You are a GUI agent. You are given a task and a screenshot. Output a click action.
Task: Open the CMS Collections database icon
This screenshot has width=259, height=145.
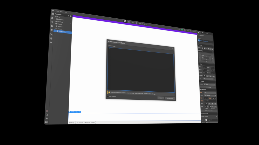[x=52, y=30]
